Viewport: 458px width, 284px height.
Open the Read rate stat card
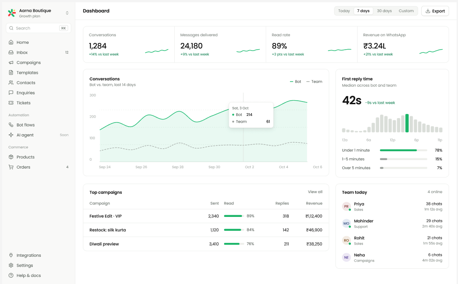[311, 44]
